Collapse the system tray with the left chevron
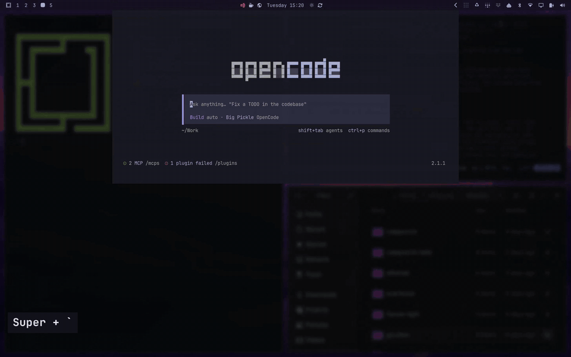571x357 pixels. tap(455, 5)
